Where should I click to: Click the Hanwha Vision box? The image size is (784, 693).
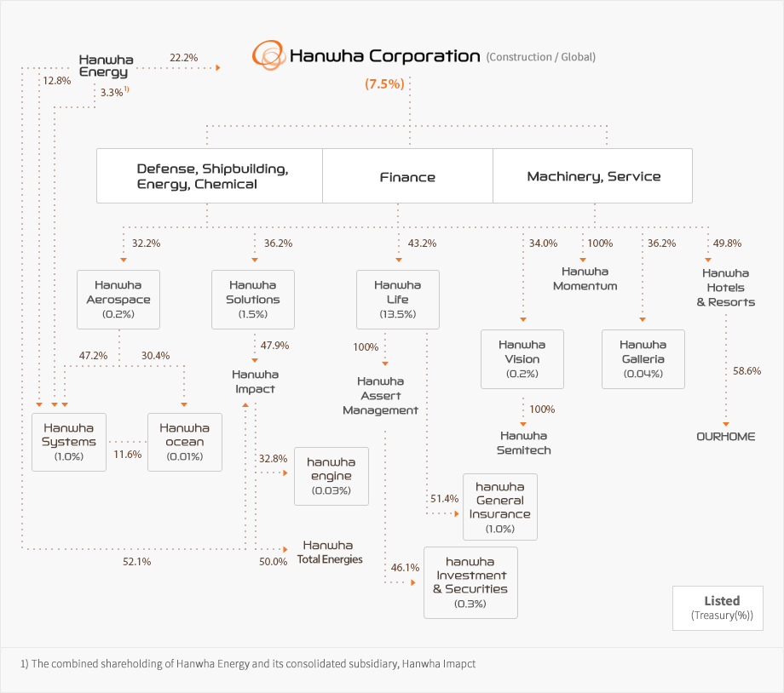tap(522, 359)
